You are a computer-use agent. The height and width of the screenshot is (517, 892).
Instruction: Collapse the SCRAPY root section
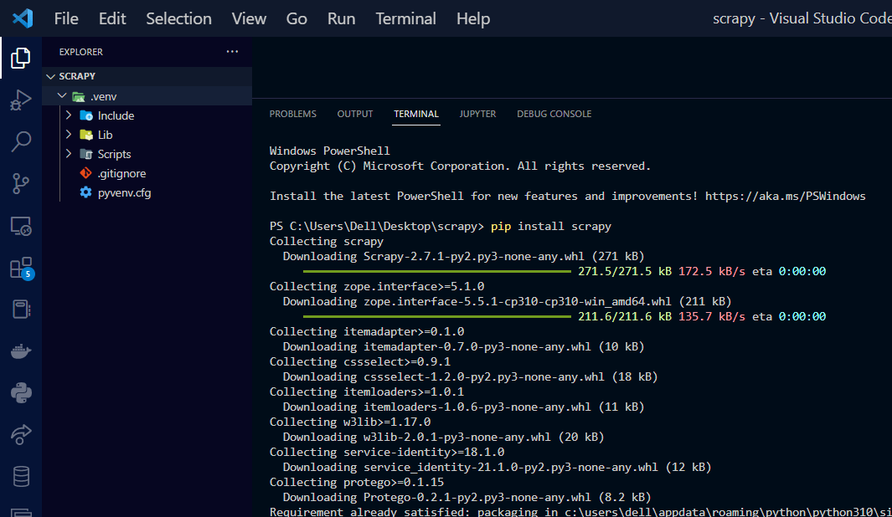(x=50, y=76)
